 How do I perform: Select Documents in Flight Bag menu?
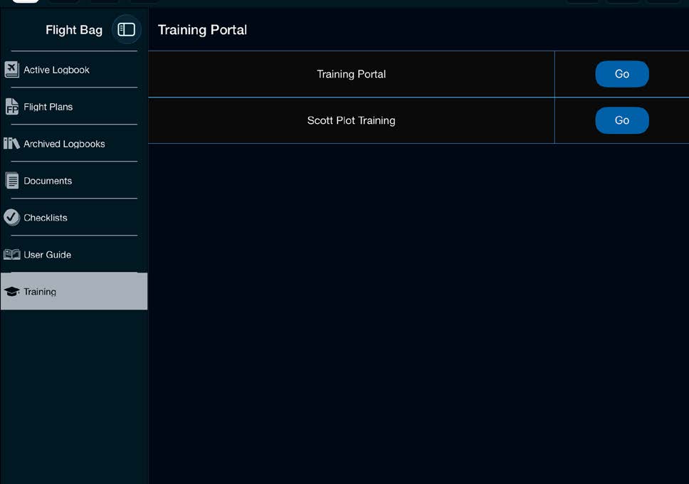pyautogui.click(x=74, y=180)
